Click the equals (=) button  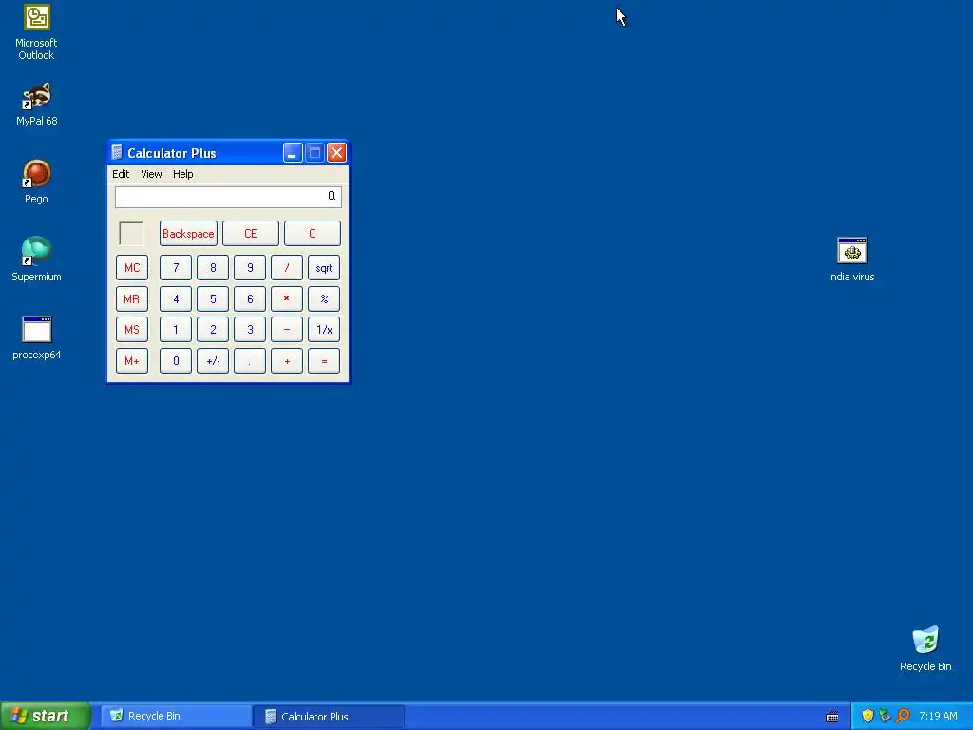tap(324, 360)
